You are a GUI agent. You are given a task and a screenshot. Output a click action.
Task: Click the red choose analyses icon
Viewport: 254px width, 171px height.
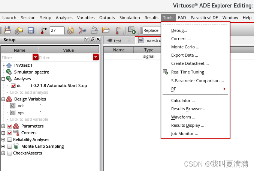[x=82, y=30]
